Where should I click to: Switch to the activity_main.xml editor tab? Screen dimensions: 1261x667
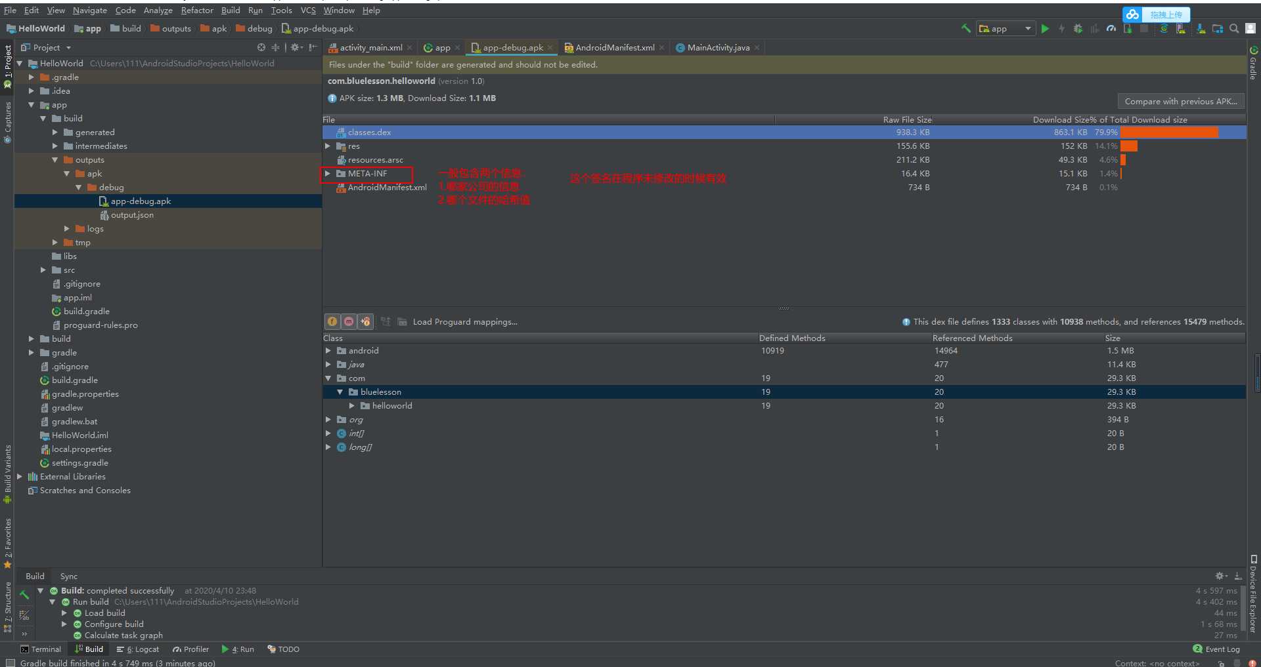370,47
